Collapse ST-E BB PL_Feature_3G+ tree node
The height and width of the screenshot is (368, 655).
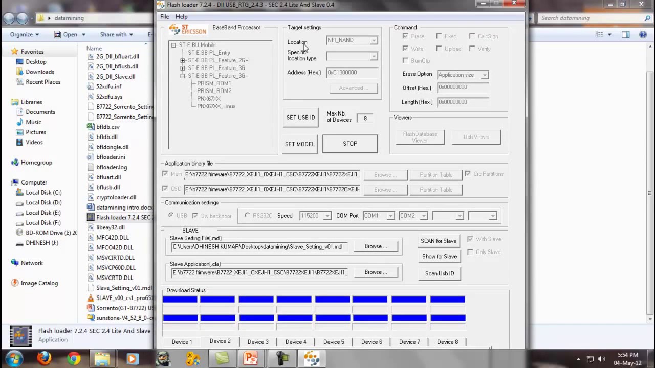click(x=183, y=76)
